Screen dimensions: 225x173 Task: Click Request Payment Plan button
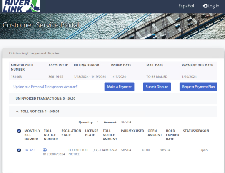[198, 87]
